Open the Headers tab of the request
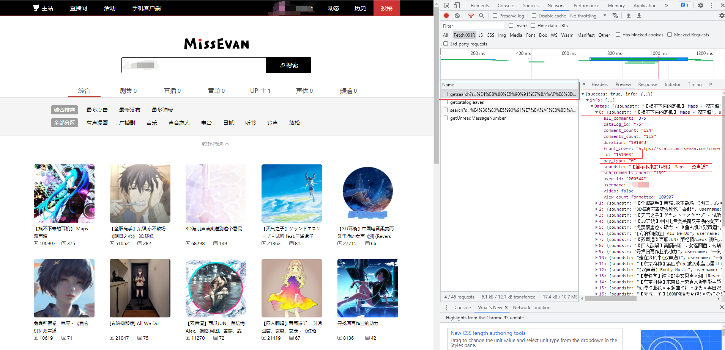 point(600,84)
